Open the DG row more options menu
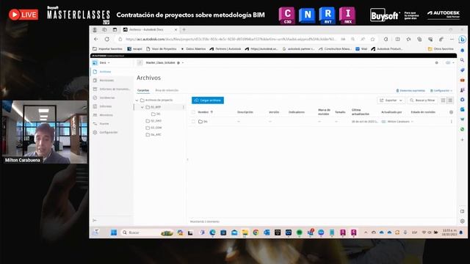 click(x=451, y=122)
